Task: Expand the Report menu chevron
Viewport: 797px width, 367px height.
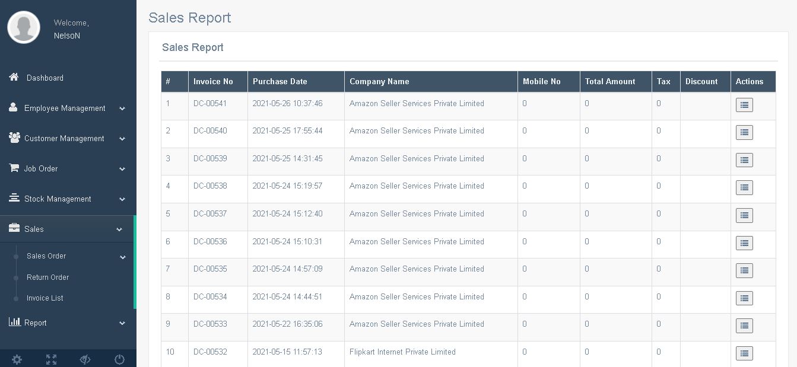Action: [122, 323]
